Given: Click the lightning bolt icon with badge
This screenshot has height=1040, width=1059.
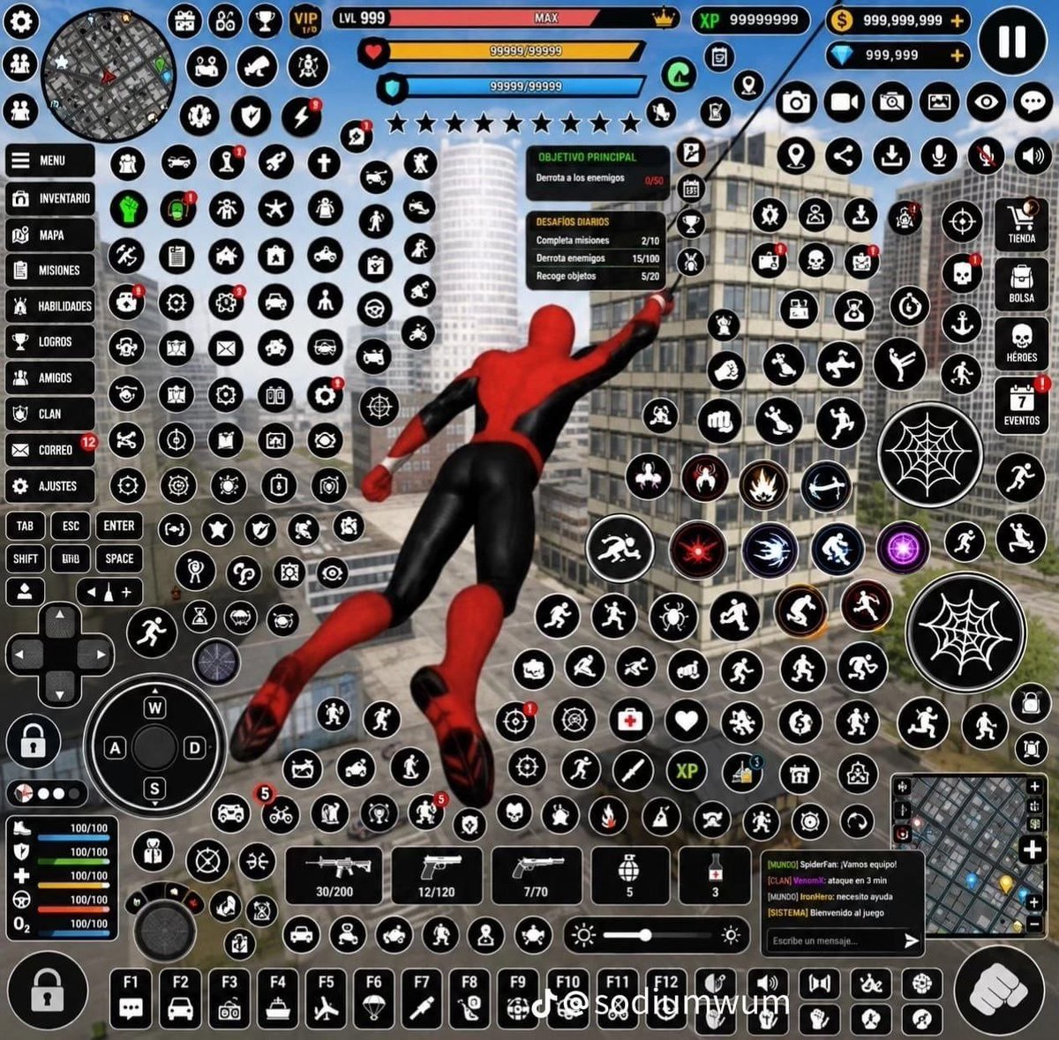Looking at the screenshot, I should [x=300, y=115].
